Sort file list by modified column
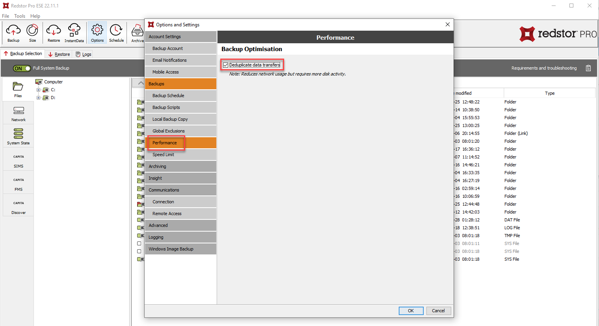 [478, 93]
